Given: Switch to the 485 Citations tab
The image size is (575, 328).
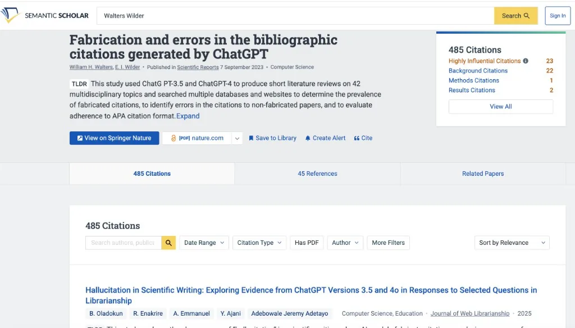Looking at the screenshot, I should coord(152,174).
